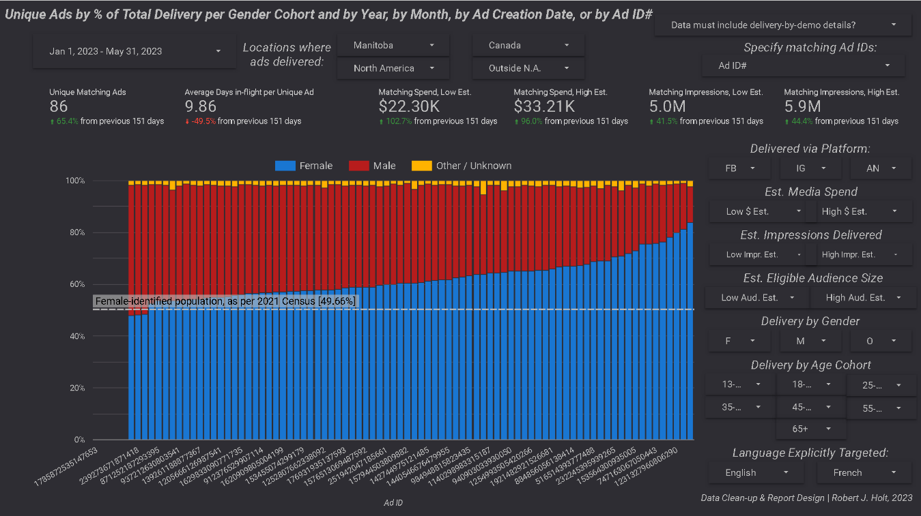Open the Ad ID# matching dropdown
Image resolution: width=921 pixels, height=516 pixels.
pyautogui.click(x=804, y=65)
